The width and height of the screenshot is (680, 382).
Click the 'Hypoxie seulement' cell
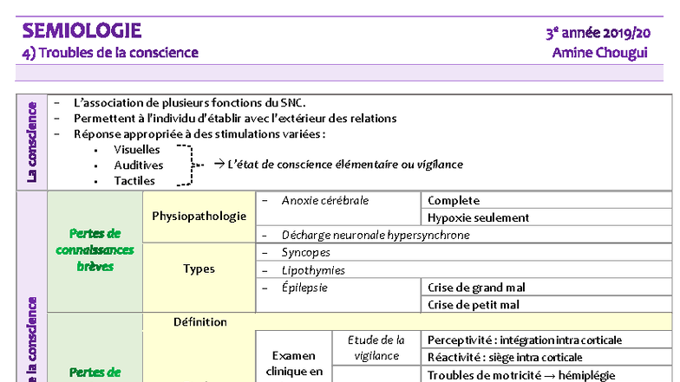click(x=478, y=217)
